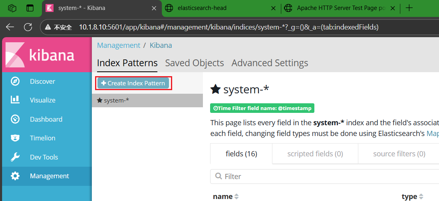Go to Discover in the sidebar

(x=47, y=81)
